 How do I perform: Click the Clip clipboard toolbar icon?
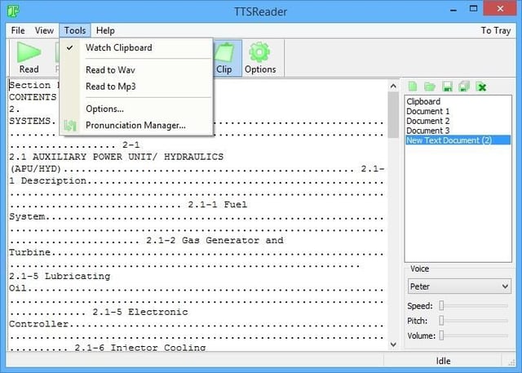tap(224, 52)
